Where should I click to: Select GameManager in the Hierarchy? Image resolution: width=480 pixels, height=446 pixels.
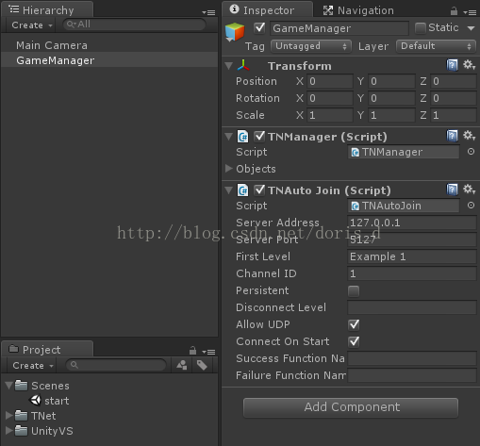pos(109,60)
